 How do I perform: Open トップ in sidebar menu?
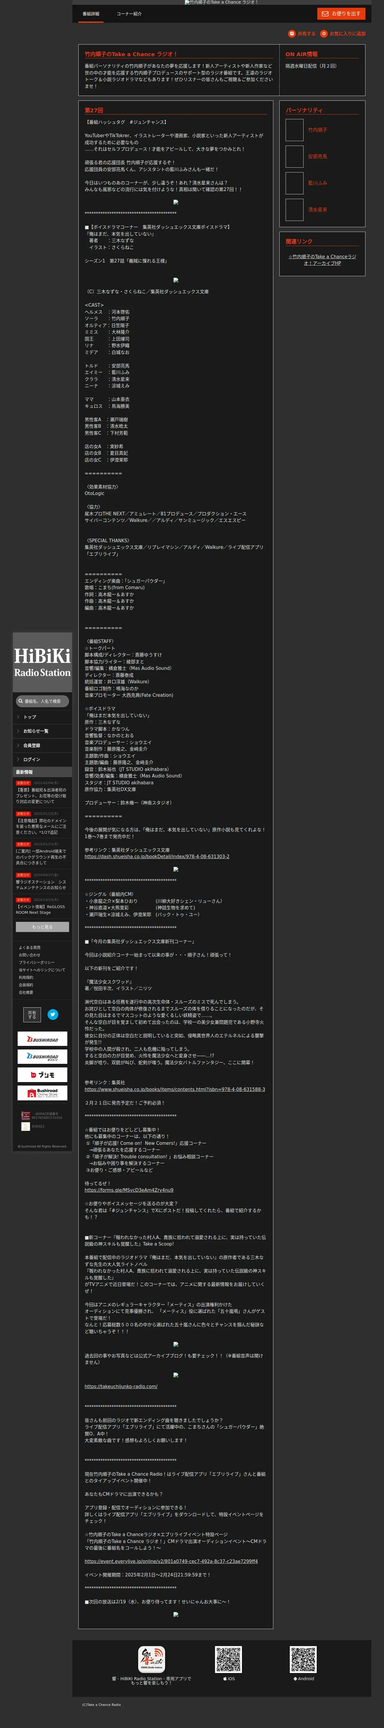(42, 717)
